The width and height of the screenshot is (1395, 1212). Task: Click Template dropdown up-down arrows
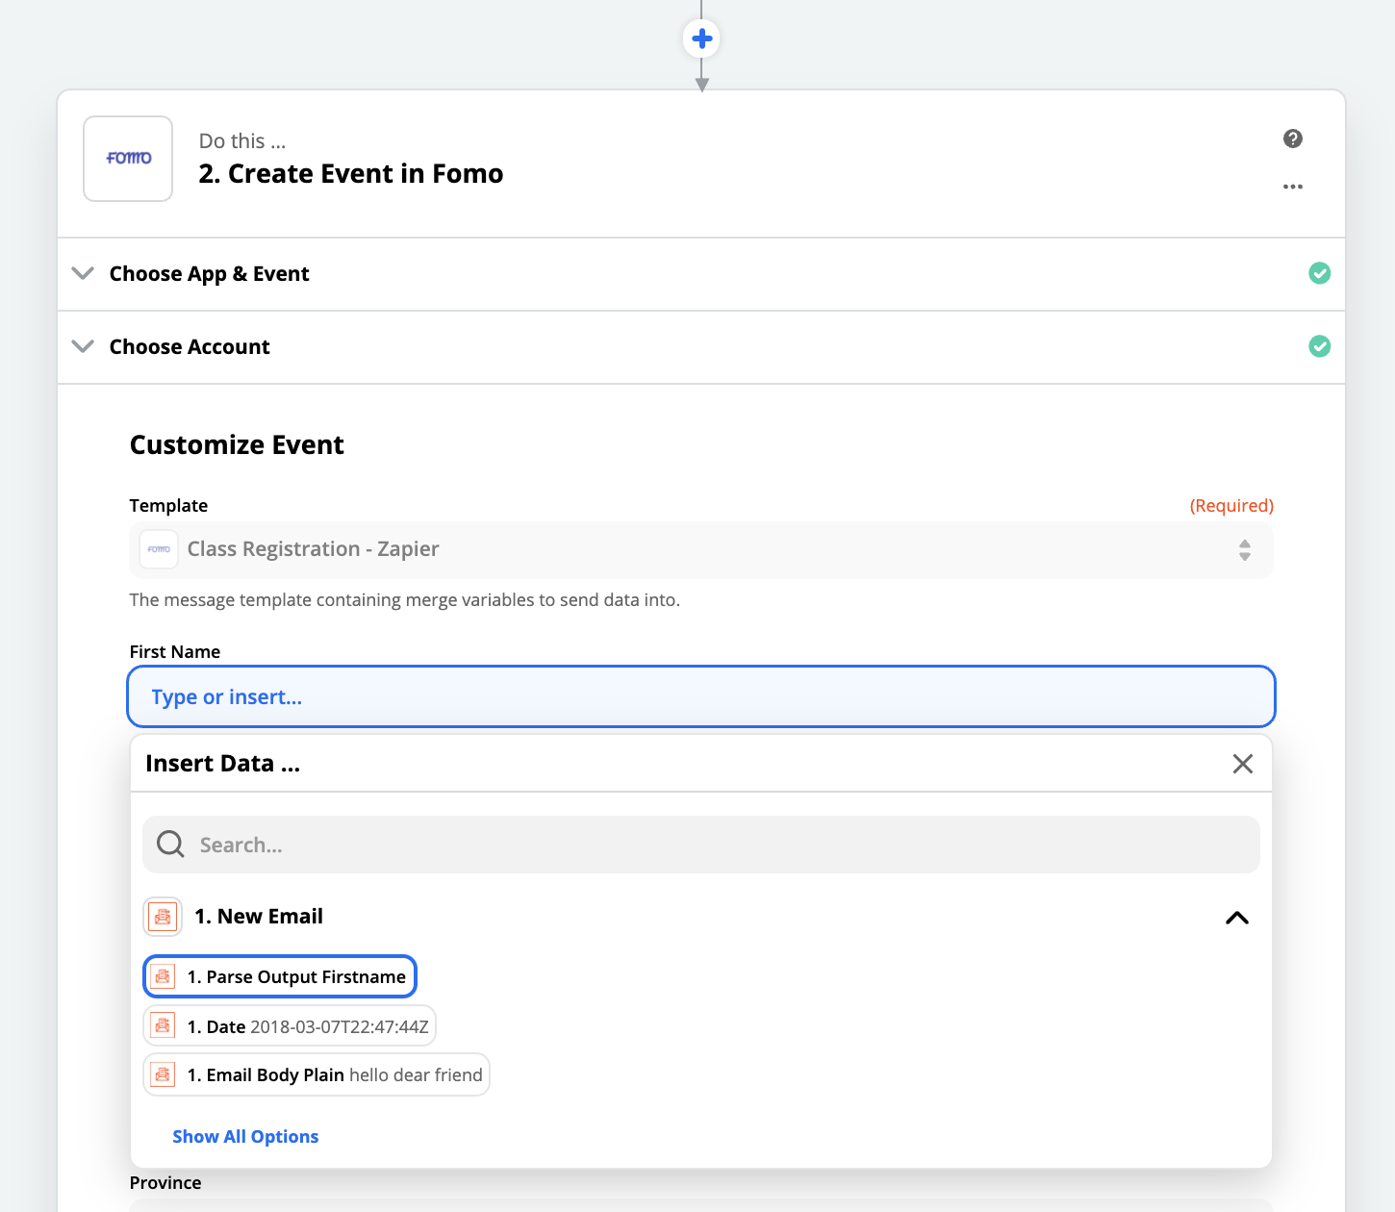pyautogui.click(x=1245, y=550)
